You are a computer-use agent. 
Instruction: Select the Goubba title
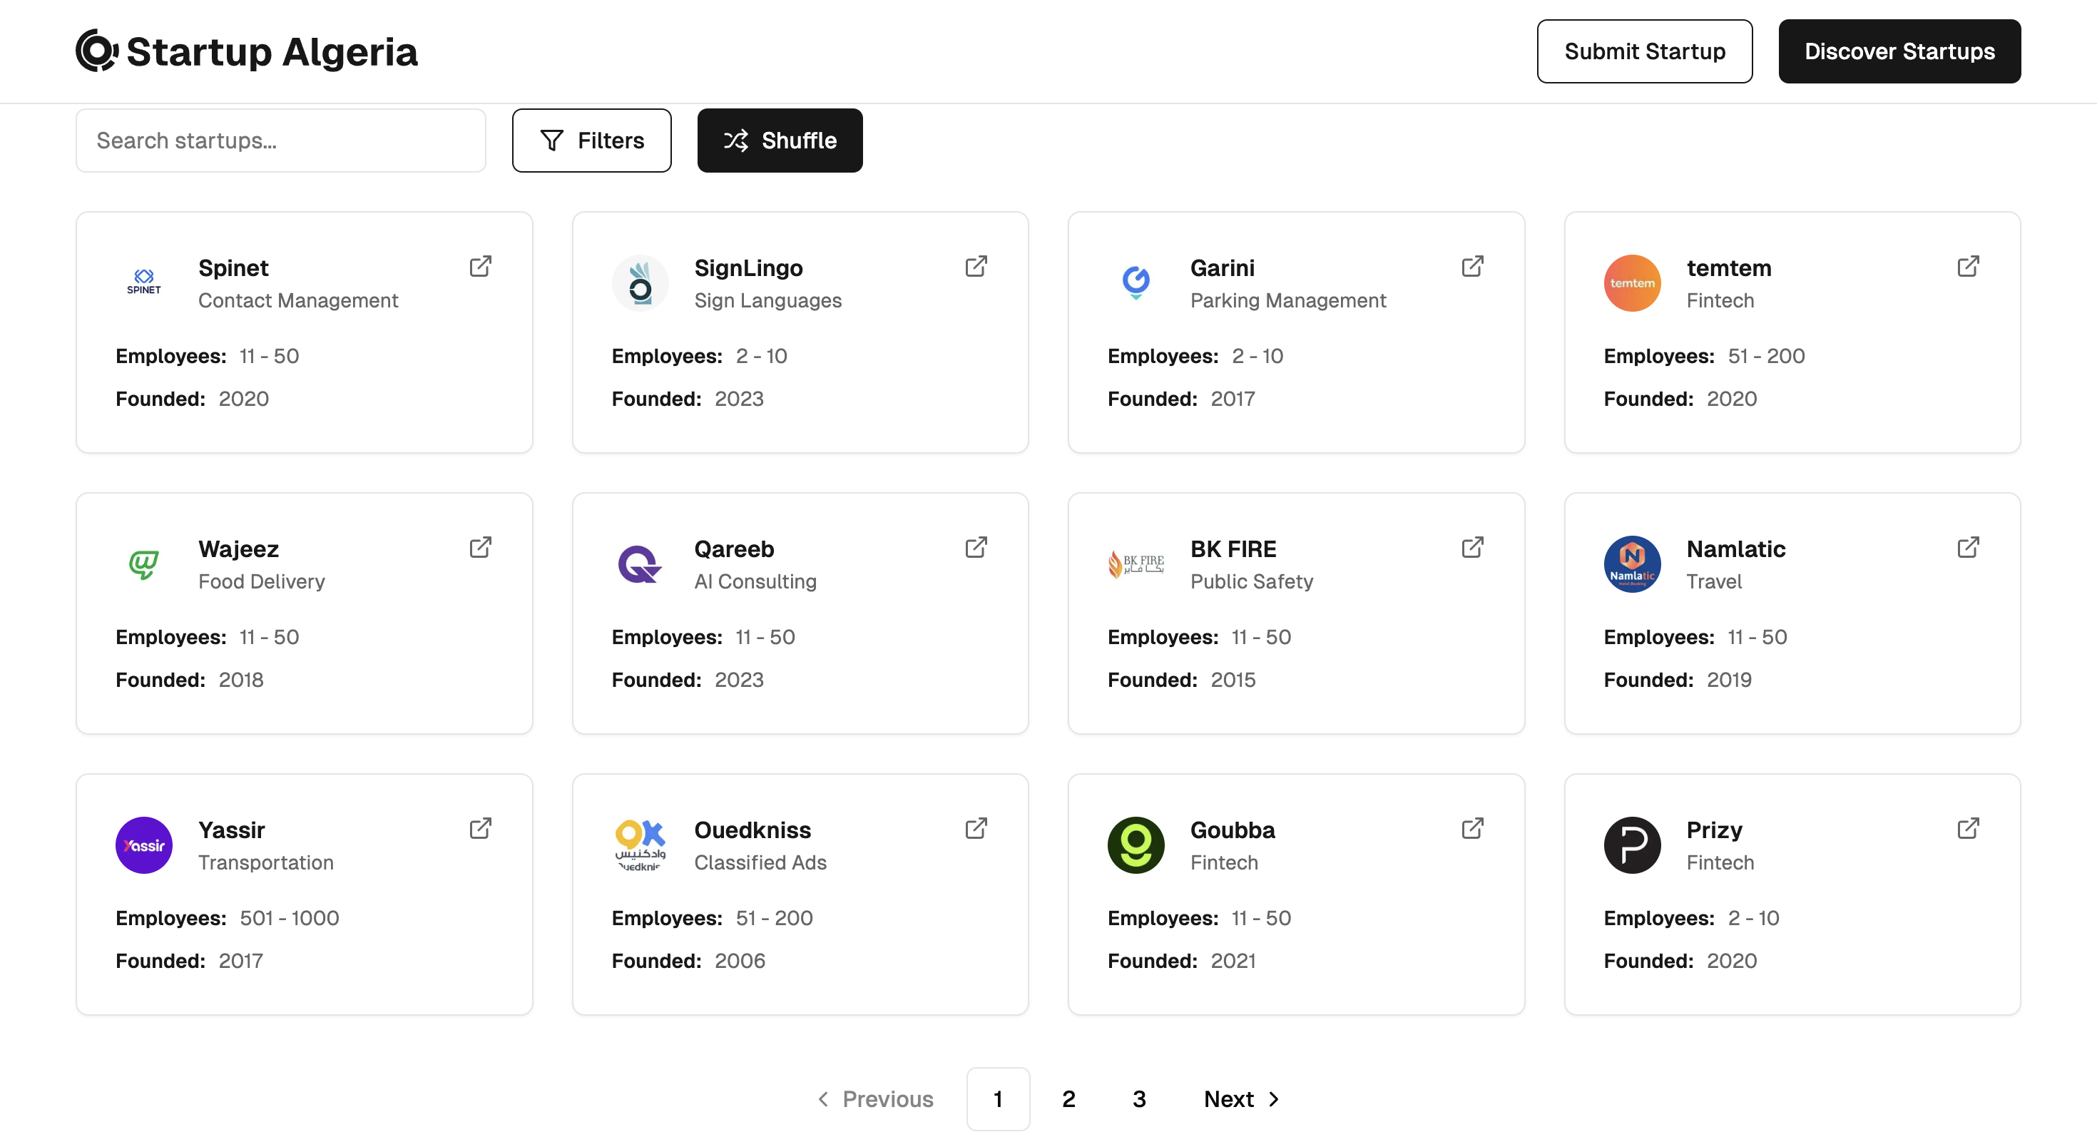click(x=1232, y=830)
